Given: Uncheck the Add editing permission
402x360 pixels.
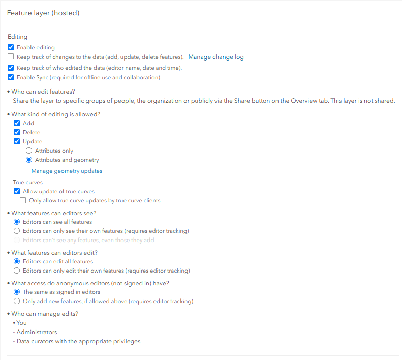Looking at the screenshot, I should click(17, 123).
